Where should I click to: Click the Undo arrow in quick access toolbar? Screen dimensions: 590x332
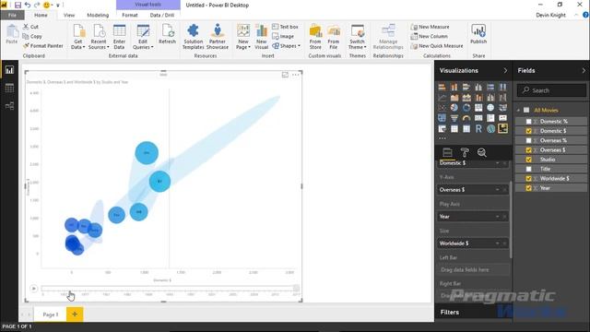(28, 6)
